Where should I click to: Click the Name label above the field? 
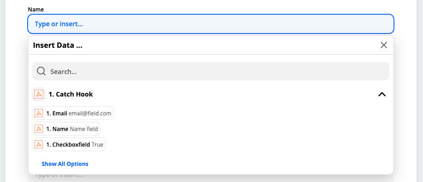coord(36,10)
